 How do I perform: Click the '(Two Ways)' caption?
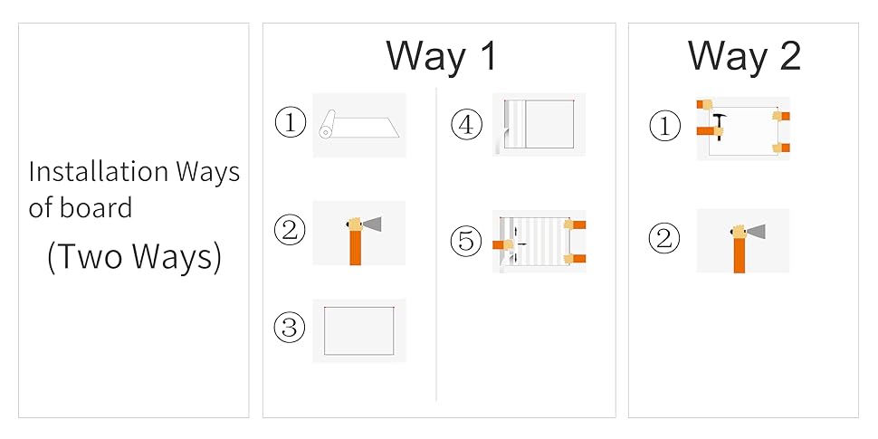click(134, 256)
